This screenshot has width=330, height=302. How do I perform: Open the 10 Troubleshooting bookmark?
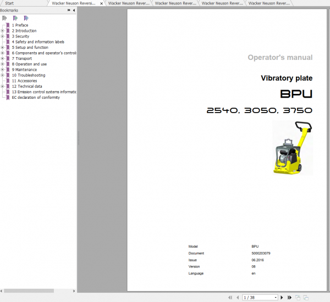pyautogui.click(x=29, y=75)
